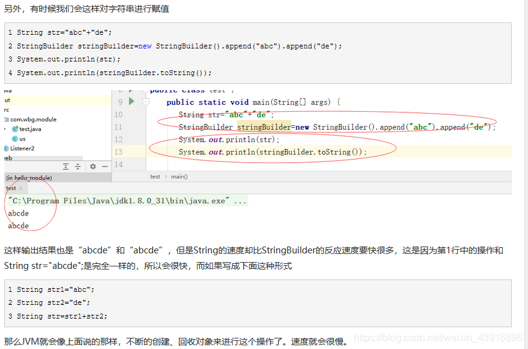Click the run arrow beside the main method

tap(132, 101)
